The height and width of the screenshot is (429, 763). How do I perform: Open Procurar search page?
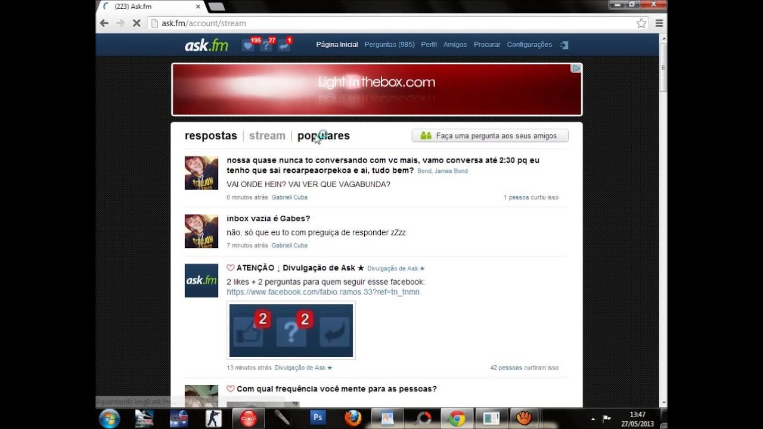487,45
